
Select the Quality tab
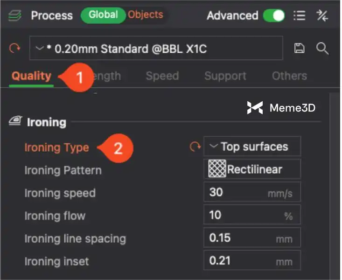pyautogui.click(x=31, y=76)
